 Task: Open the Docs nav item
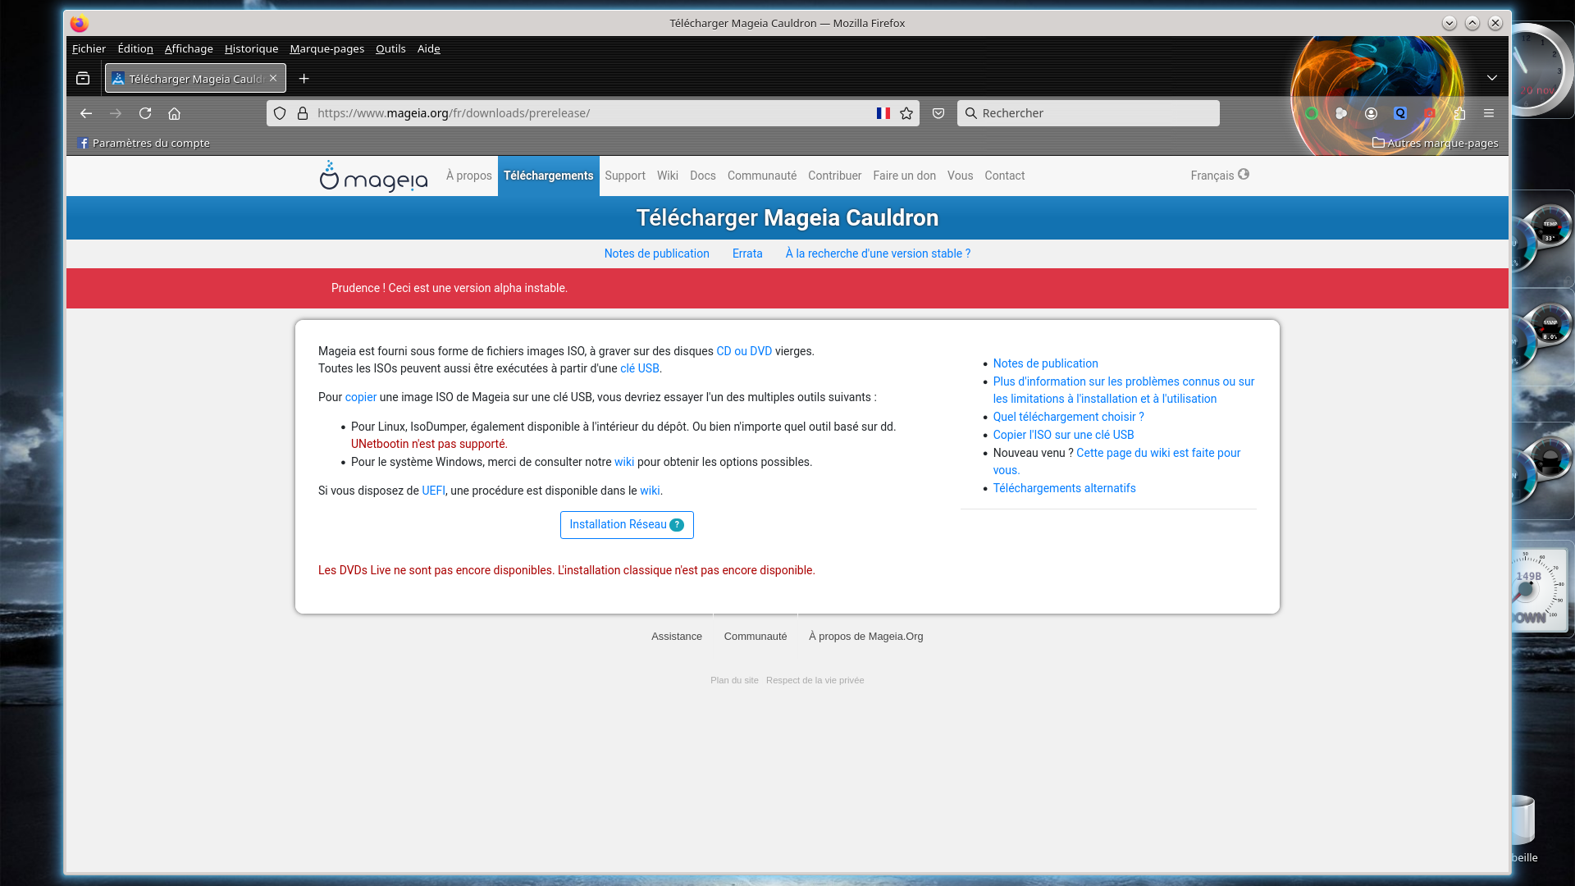coord(703,176)
